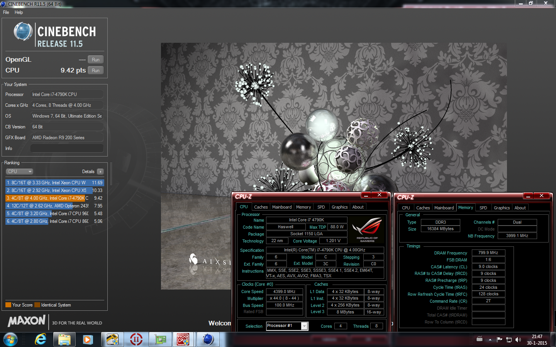Open Caches tab in left CPU-Z window

261,207
